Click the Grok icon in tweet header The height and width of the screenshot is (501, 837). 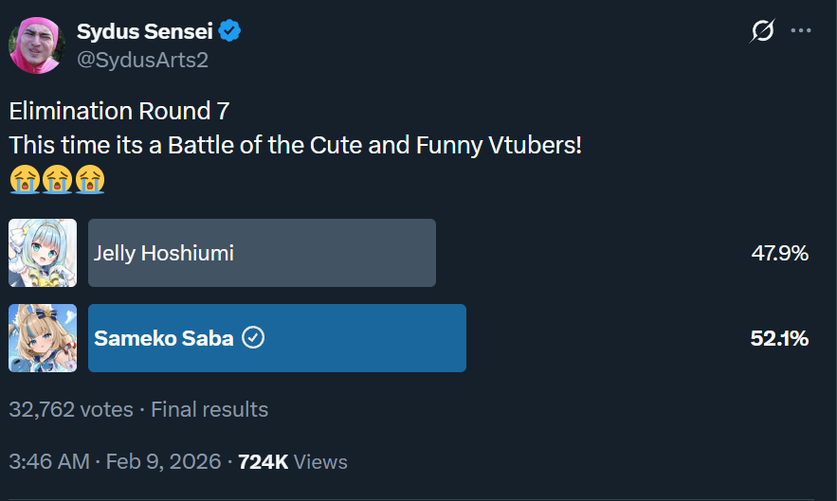click(761, 31)
